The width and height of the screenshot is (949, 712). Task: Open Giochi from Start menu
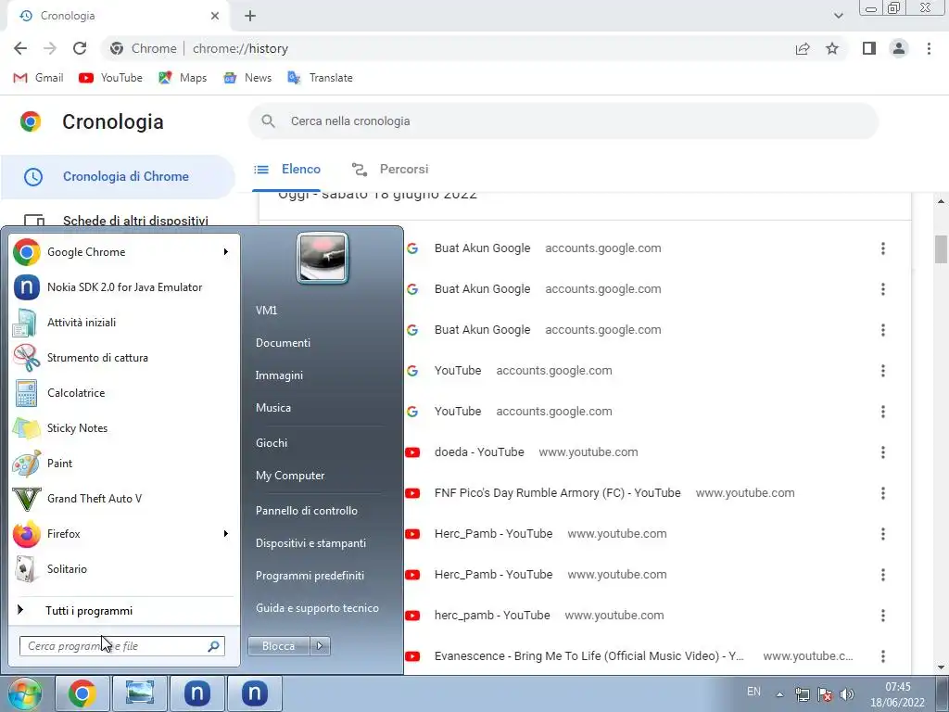(272, 443)
